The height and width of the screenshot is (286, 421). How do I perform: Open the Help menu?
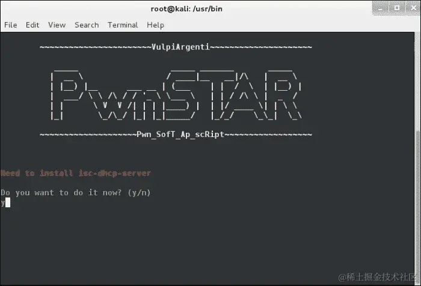(x=155, y=25)
